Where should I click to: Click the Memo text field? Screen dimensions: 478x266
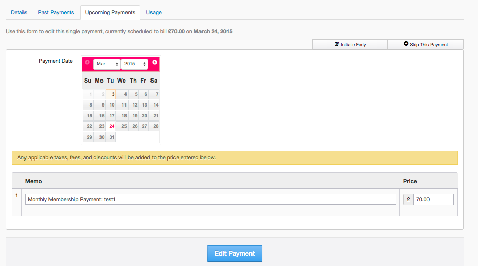point(210,199)
